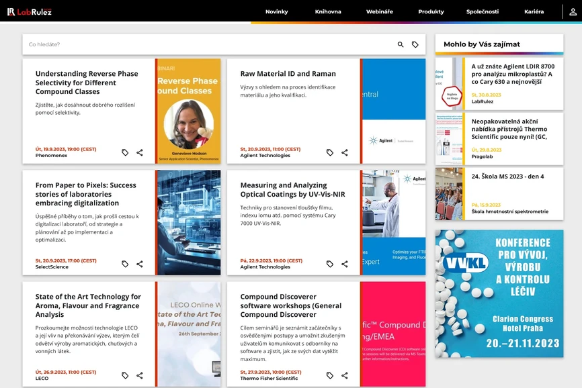This screenshot has width=582, height=388.
Task: Open '24. Škola MS 2023 - den 4' article
Action: [507, 177]
